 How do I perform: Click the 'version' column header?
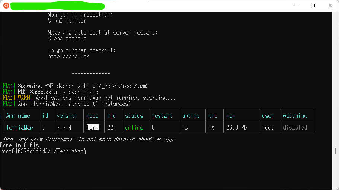click(x=67, y=116)
